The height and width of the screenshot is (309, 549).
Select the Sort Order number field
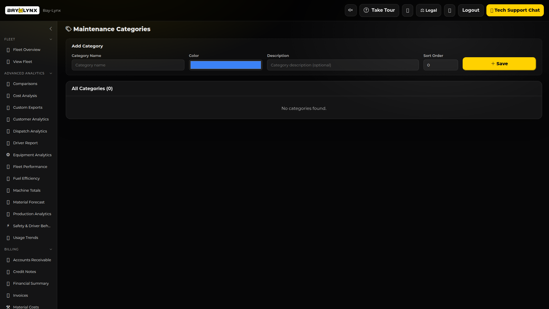coord(441,65)
